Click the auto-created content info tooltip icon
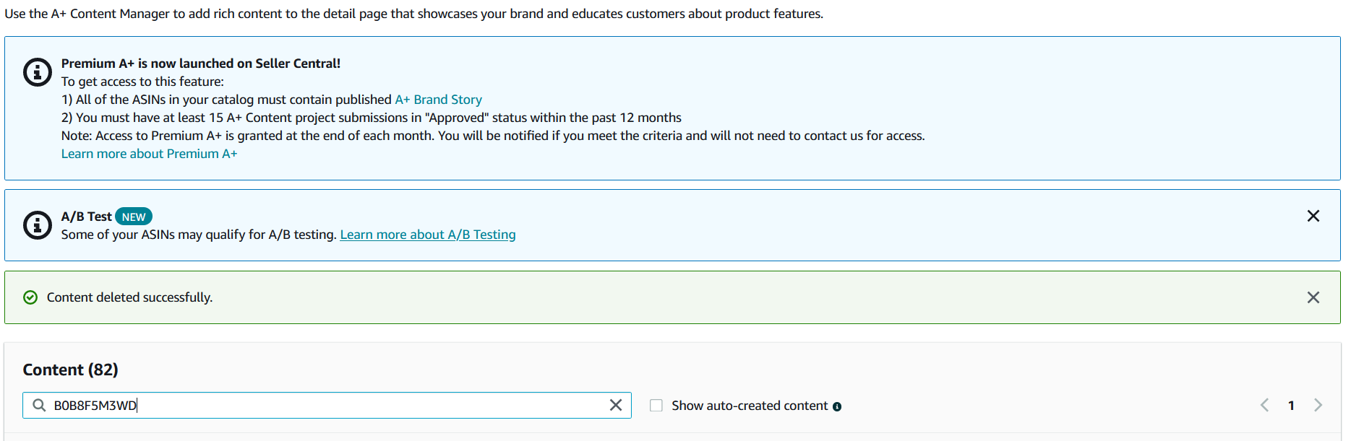1351x441 pixels. pyautogui.click(x=837, y=407)
